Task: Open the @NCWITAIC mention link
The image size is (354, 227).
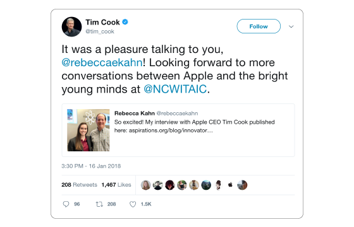Action: click(175, 89)
